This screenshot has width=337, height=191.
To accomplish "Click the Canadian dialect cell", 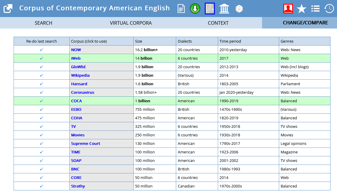I will (x=197, y=186).
